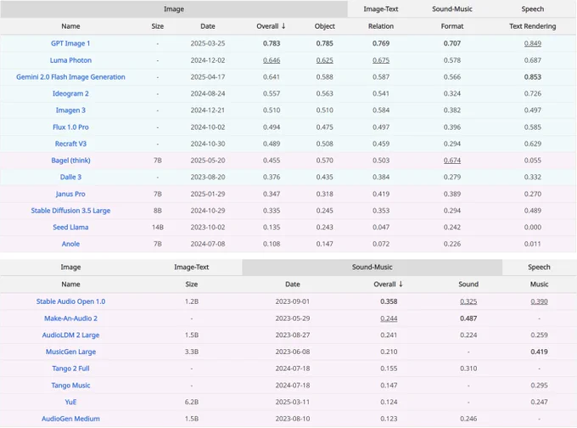
Task: Click Bagel format score 0.674
Action: [x=452, y=160]
